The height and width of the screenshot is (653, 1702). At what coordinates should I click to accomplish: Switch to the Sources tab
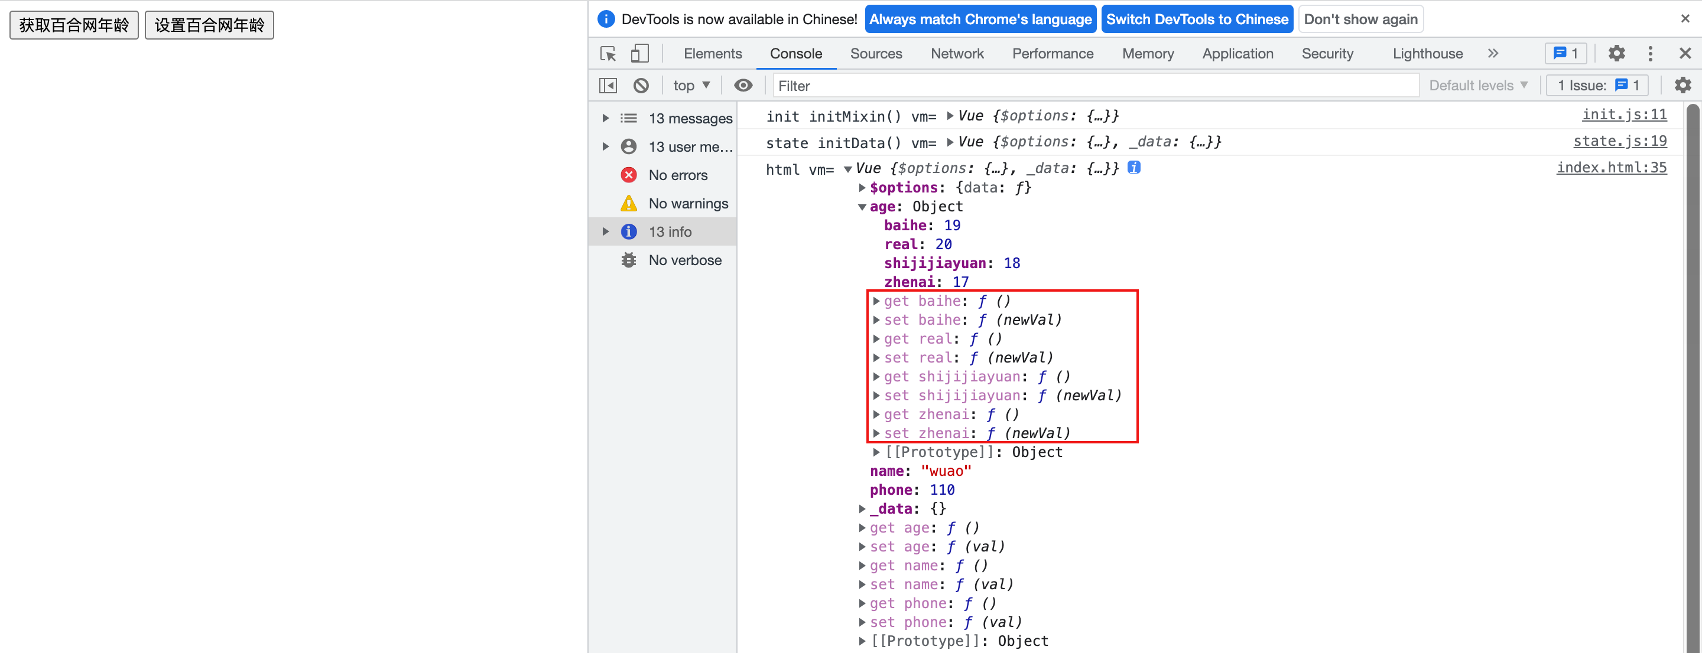[875, 54]
